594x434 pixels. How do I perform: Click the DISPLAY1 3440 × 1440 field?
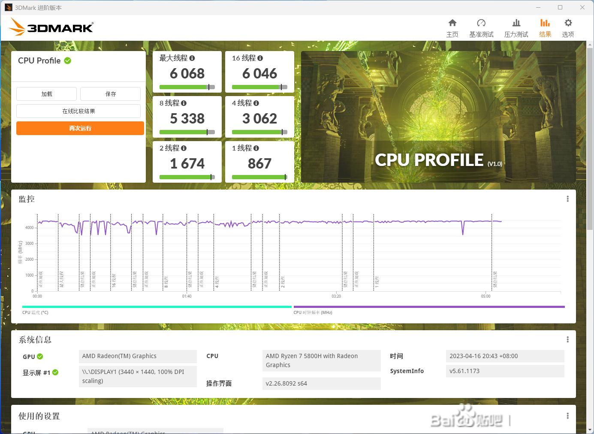138,376
